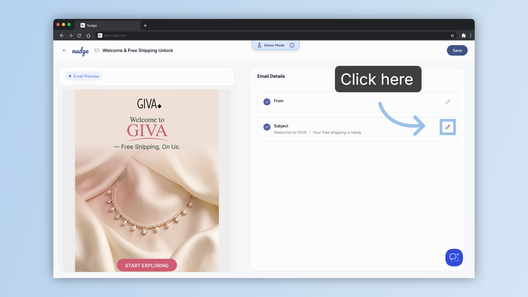Click the Subject line text

click(318, 133)
